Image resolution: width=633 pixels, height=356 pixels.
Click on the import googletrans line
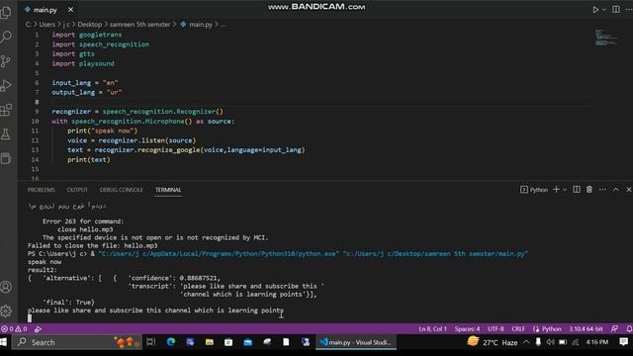coord(86,35)
